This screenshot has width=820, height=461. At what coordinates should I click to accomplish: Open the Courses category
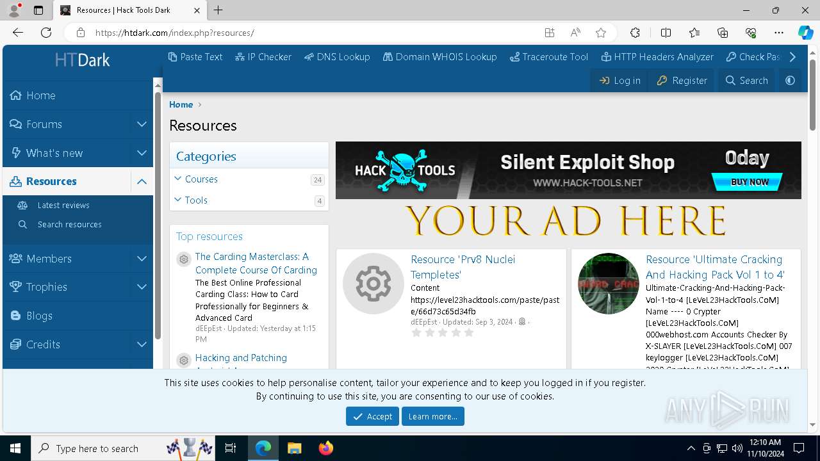[x=201, y=179]
